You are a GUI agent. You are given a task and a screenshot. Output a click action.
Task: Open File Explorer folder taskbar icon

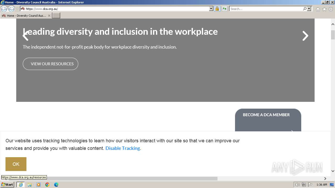click(x=30, y=185)
